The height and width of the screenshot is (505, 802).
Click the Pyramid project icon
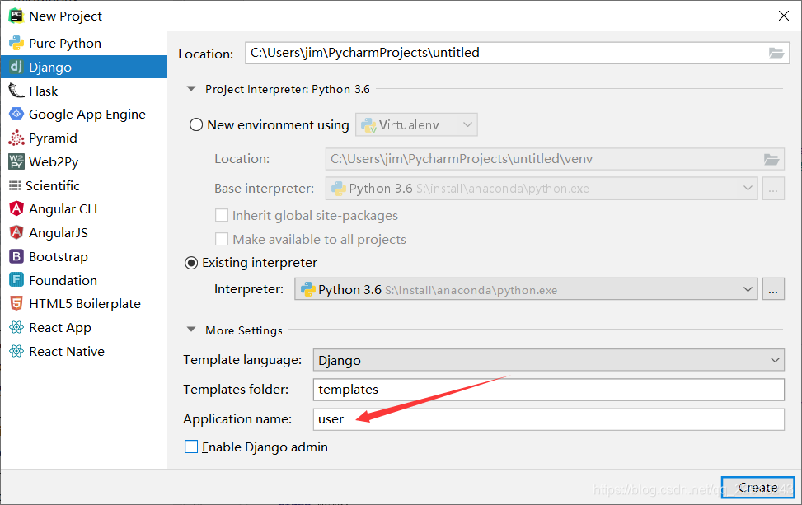[x=16, y=138]
